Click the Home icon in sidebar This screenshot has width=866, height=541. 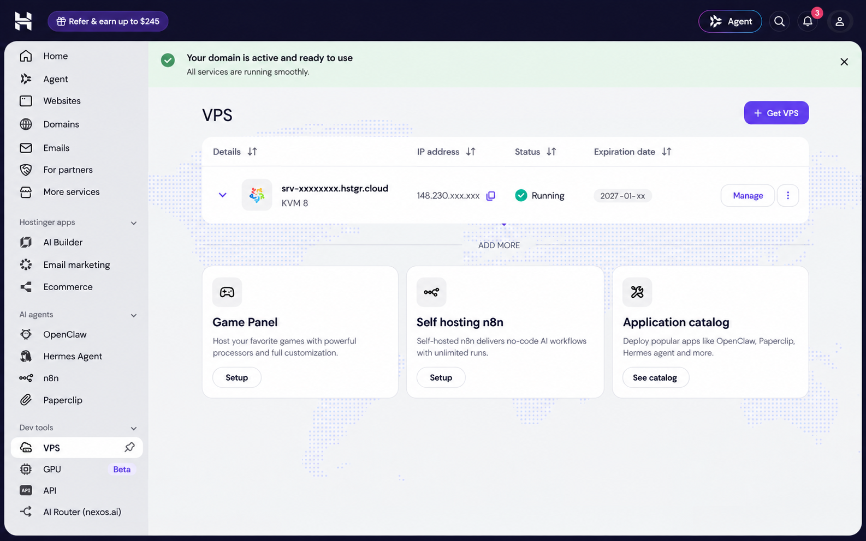point(26,56)
